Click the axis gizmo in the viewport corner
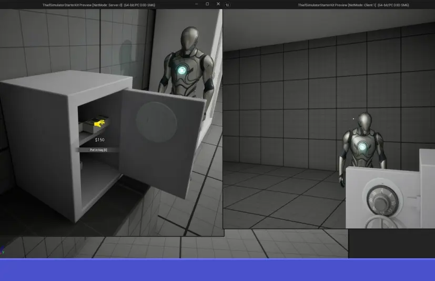This screenshot has height=281, width=435. 2,250
